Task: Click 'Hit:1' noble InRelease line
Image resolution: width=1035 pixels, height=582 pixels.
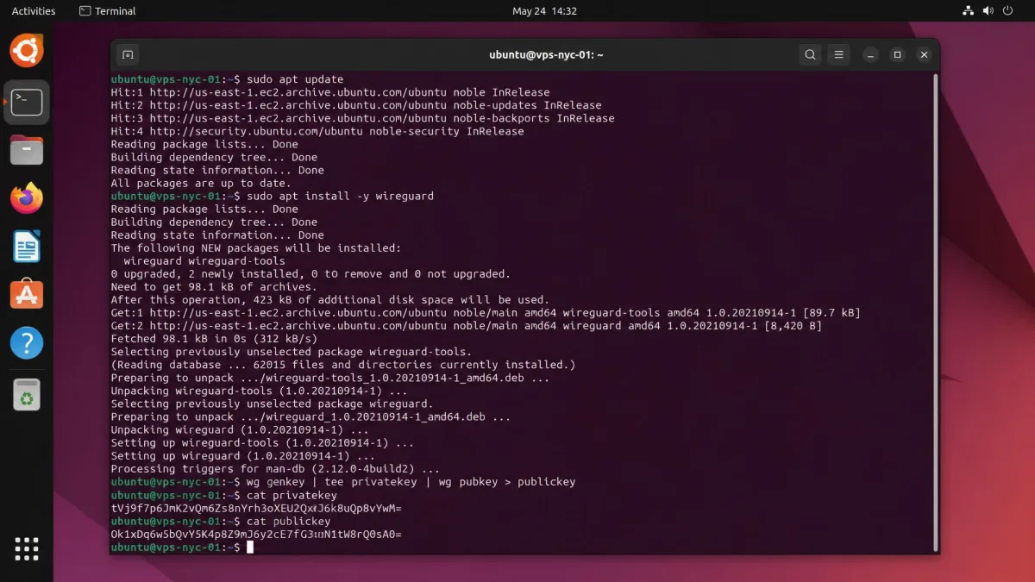Action: 330,92
